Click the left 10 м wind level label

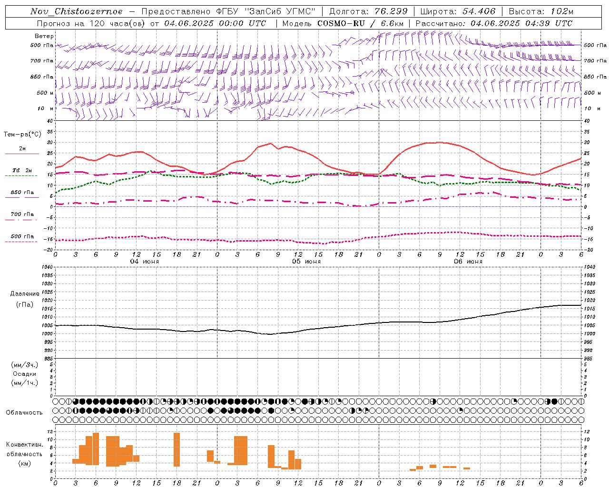point(45,108)
